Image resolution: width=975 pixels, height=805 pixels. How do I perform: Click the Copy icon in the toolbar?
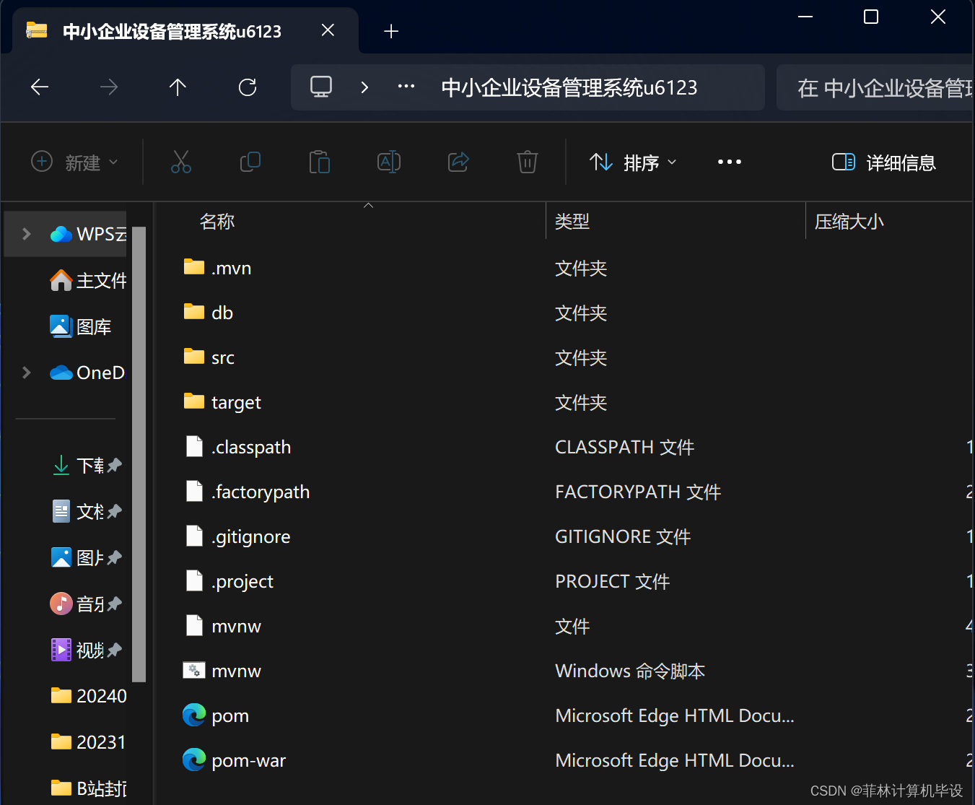(250, 162)
